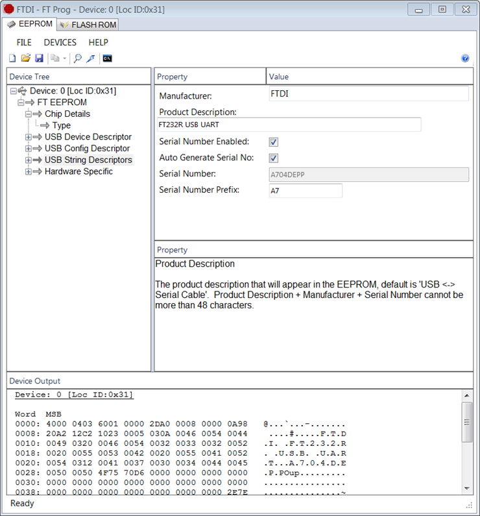Click the disabled Serial Number field A704DEPP

point(369,175)
